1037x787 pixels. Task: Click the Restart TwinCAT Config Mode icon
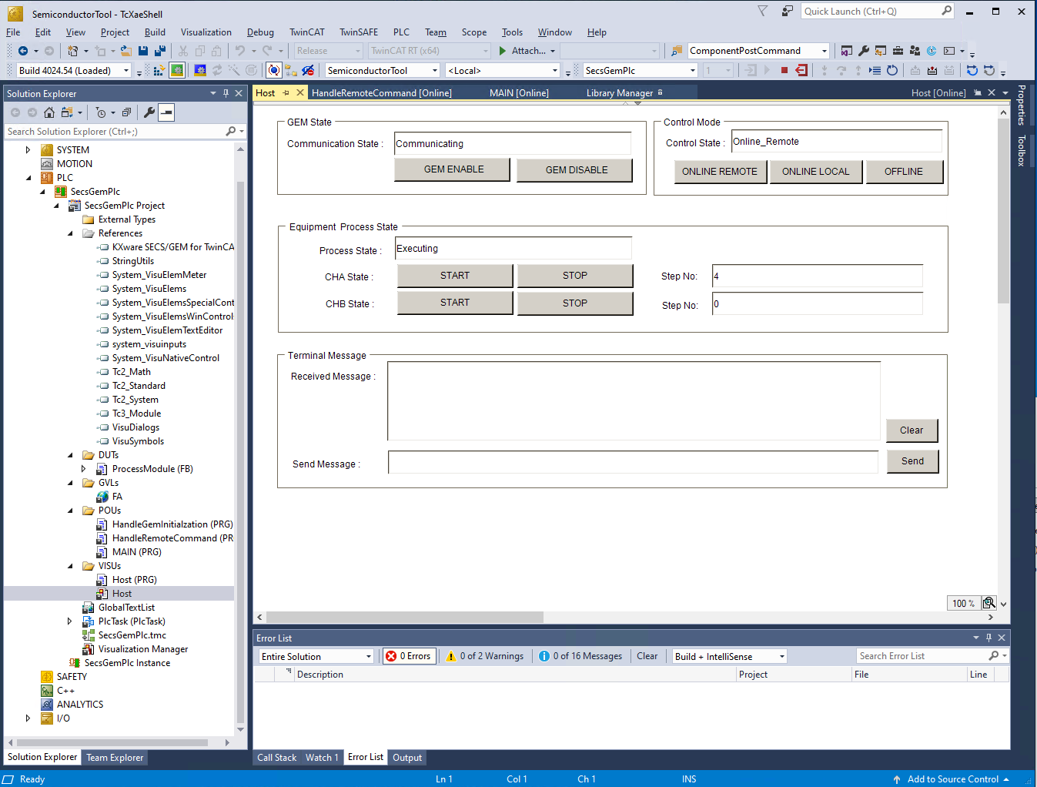200,70
